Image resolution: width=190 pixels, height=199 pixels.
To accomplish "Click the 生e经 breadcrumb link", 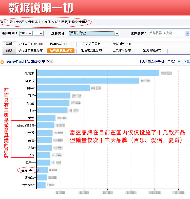I will pos(20,22).
